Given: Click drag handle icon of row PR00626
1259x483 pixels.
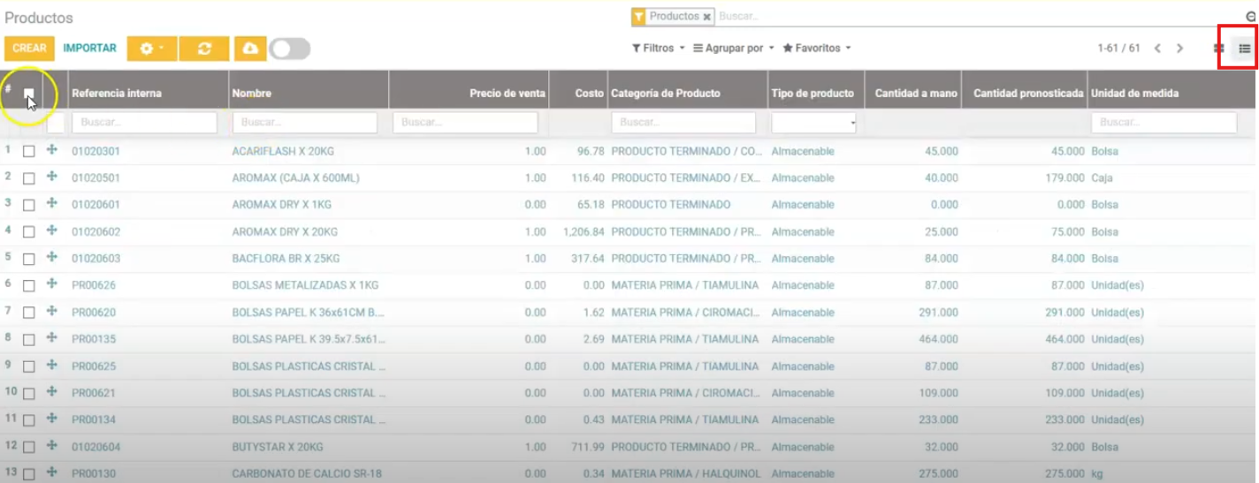Looking at the screenshot, I should [x=52, y=284].
